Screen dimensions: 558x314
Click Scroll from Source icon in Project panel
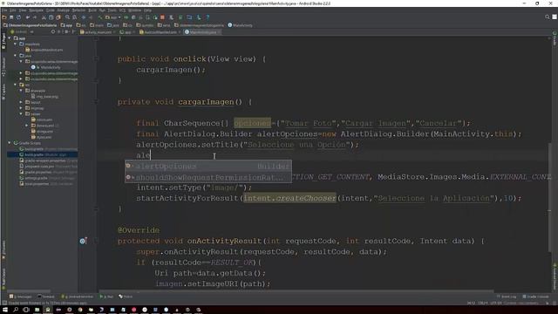[53, 31]
